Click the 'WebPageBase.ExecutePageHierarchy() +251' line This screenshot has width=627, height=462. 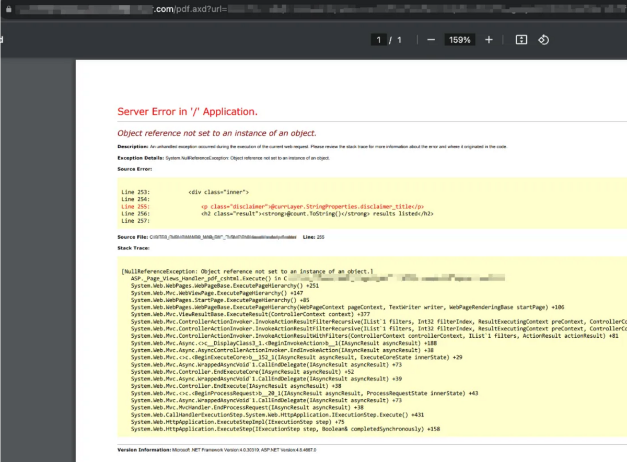point(225,286)
